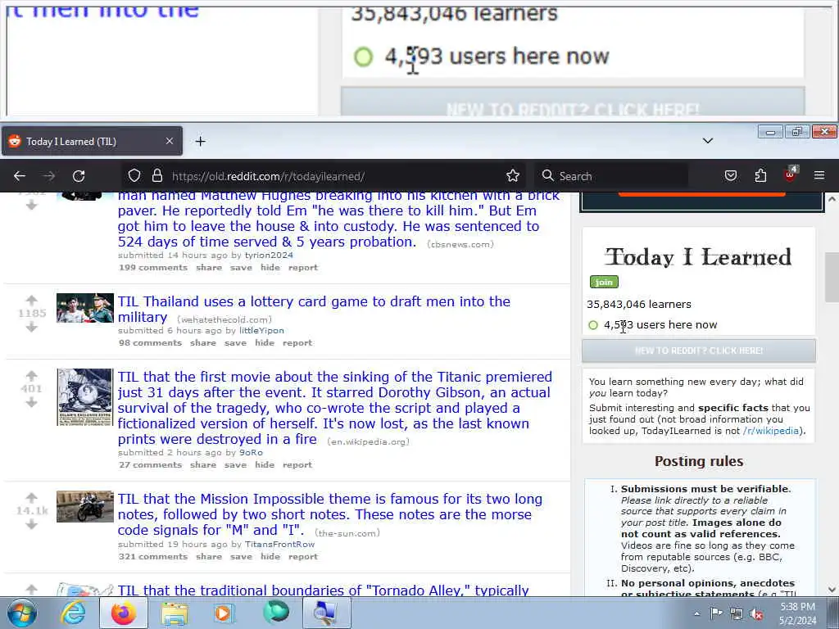
Task: Open the uBlock extension icon with badge
Action: [x=791, y=174]
